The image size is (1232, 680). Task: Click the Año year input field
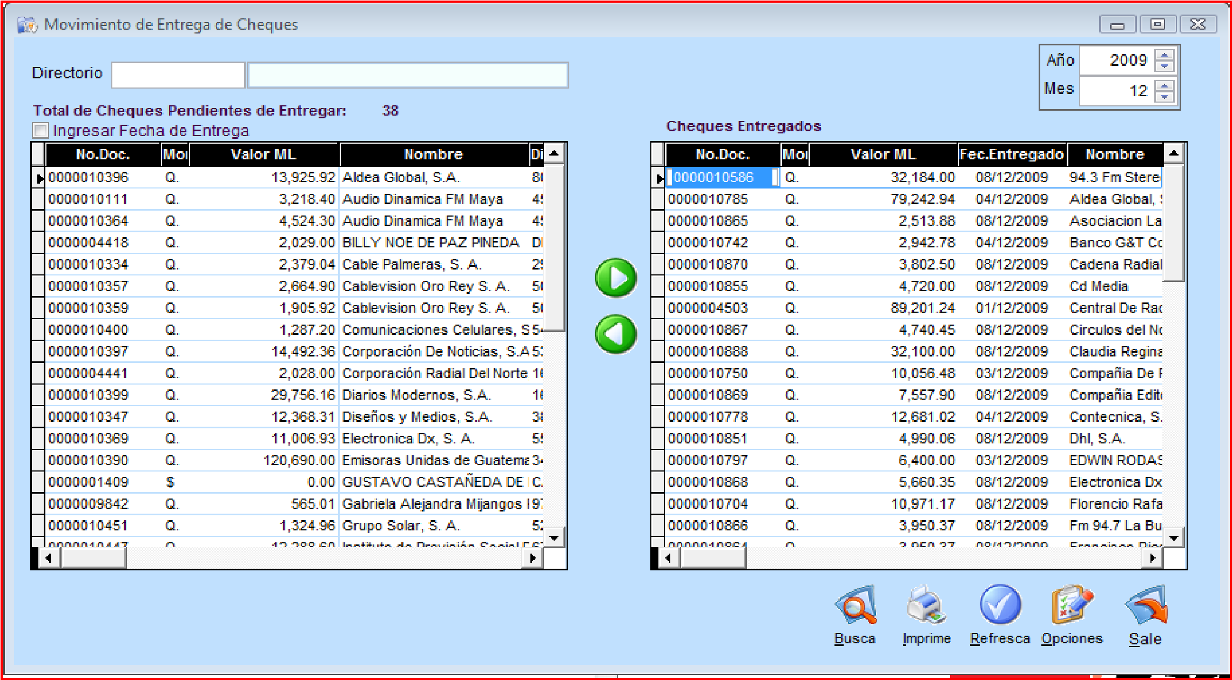click(1116, 60)
